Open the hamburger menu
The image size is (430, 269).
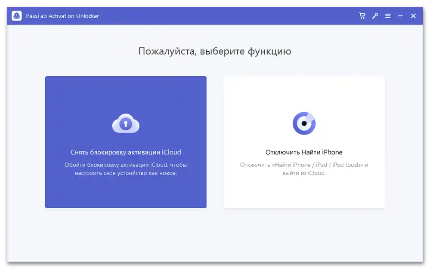click(388, 16)
